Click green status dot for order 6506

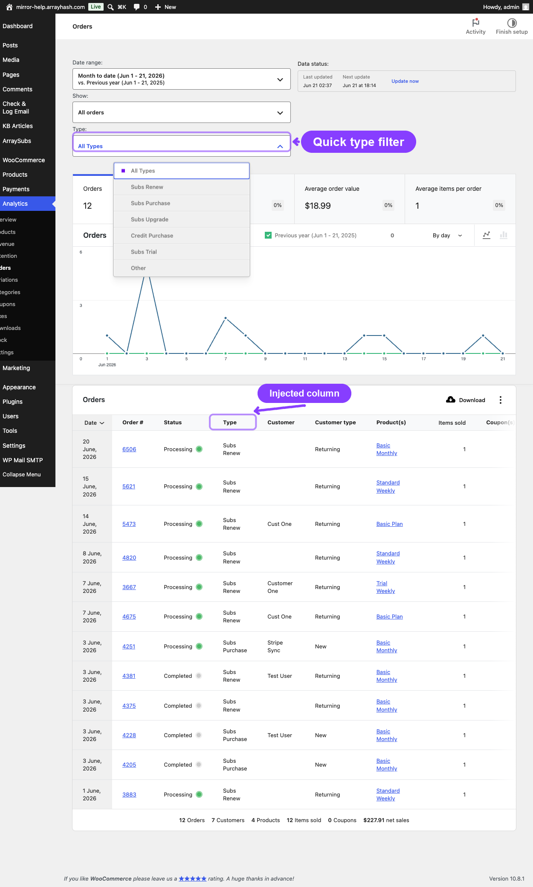pos(199,449)
